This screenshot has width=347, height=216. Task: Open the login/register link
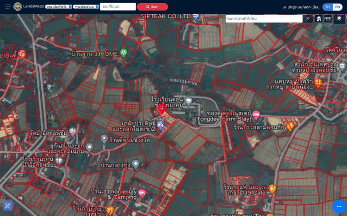pos(301,7)
